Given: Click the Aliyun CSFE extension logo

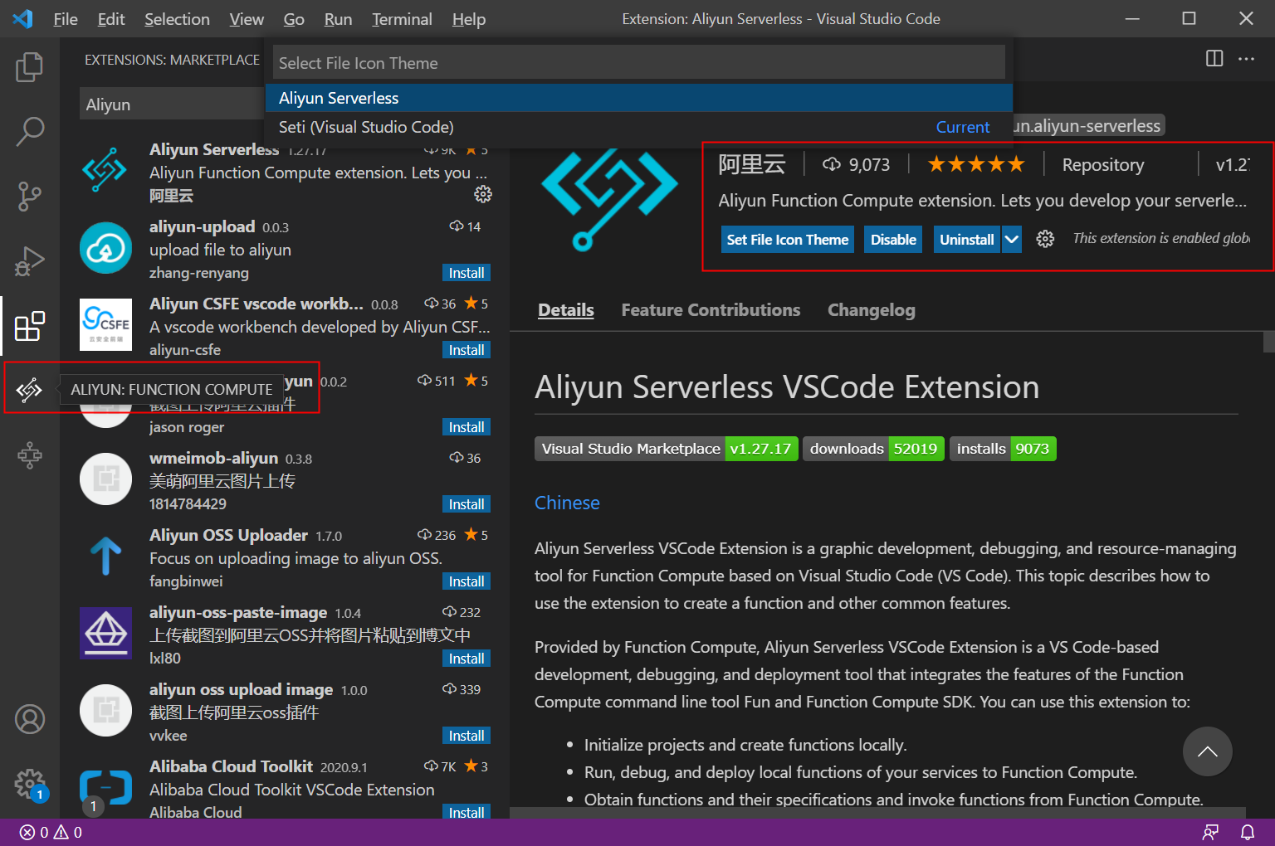Looking at the screenshot, I should (x=105, y=324).
